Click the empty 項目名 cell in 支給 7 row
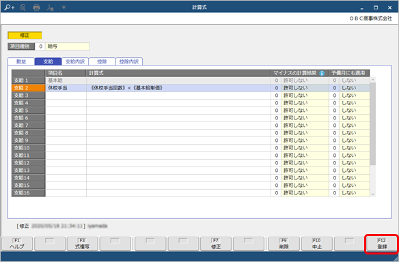This screenshot has width=399, height=262. [x=66, y=126]
